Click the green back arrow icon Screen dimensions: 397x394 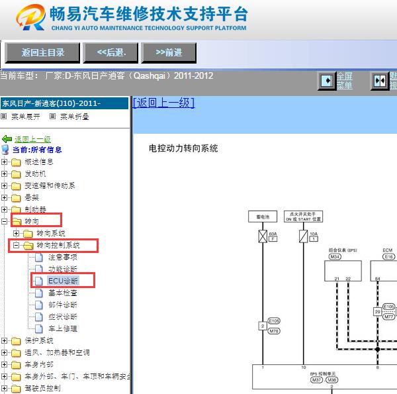point(7,139)
